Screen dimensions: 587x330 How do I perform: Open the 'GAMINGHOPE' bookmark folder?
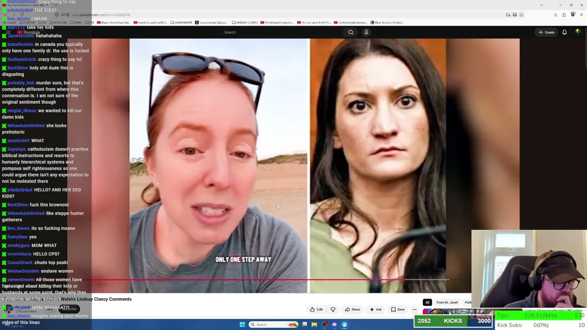click(182, 22)
